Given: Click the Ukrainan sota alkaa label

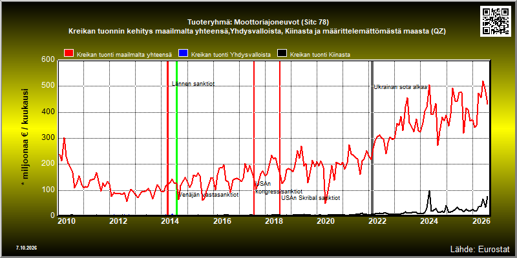Looking at the screenshot, I should click(401, 87).
